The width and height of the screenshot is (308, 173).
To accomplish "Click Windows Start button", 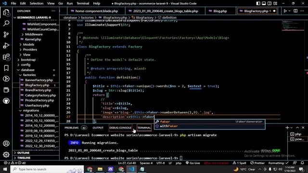I will click(x=5, y=169).
